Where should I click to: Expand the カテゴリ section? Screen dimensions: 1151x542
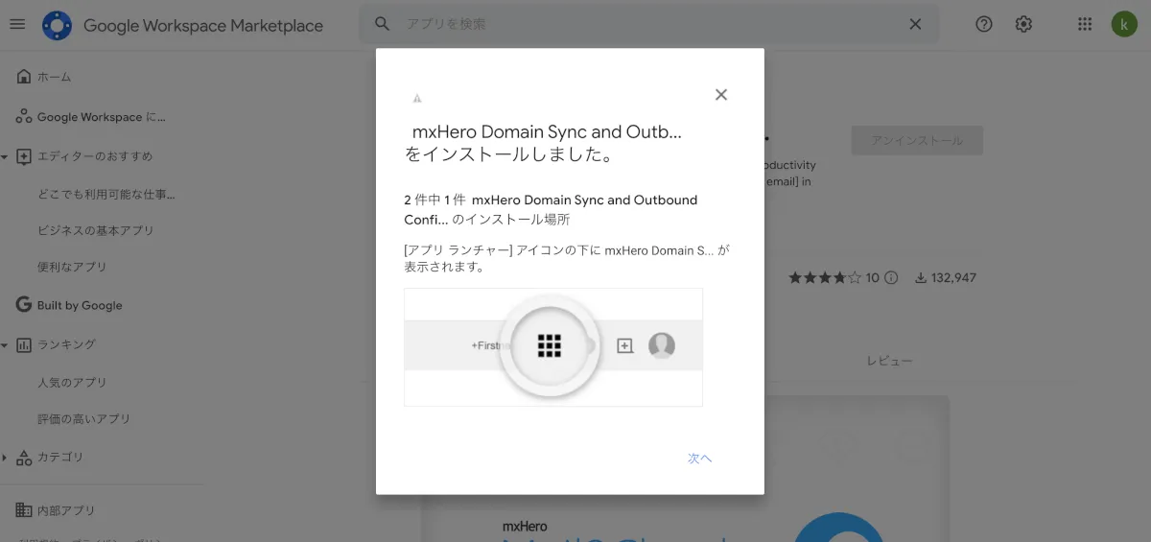pos(5,458)
